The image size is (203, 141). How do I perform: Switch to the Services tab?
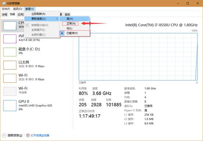click(67, 14)
